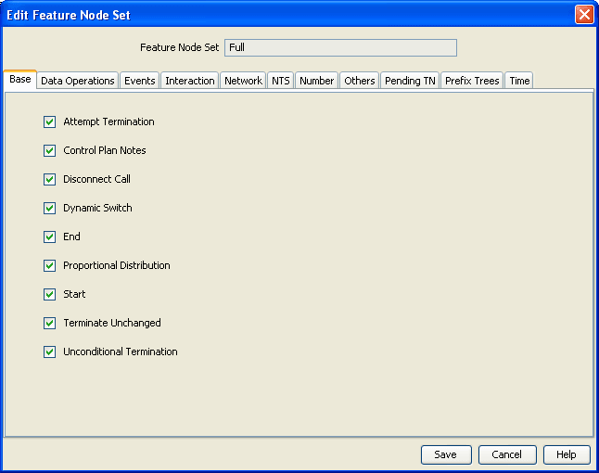Screen dimensions: 599x473
Task: Click the Feature Node Set field
Action: [x=340, y=47]
